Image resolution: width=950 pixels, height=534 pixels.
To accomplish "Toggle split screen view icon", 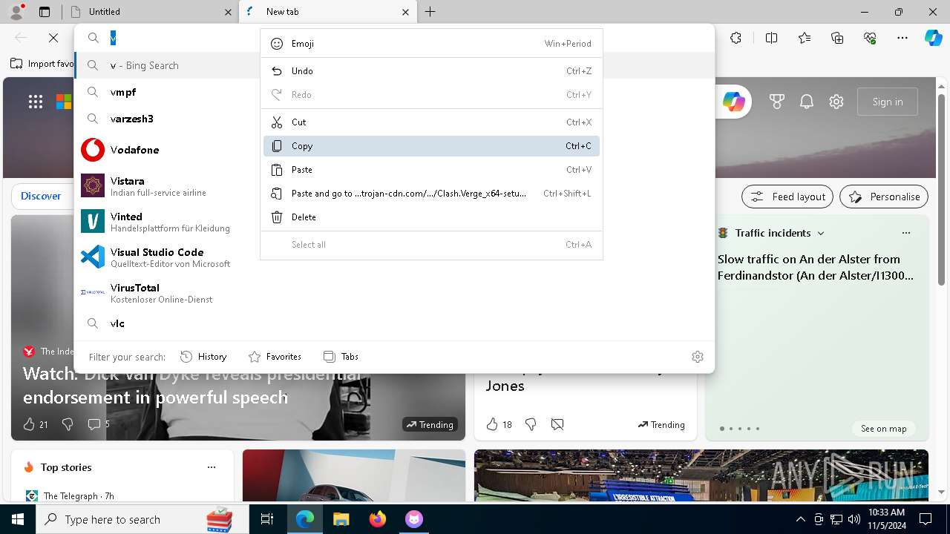I will (771, 38).
